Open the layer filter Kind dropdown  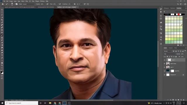click(x=168, y=51)
